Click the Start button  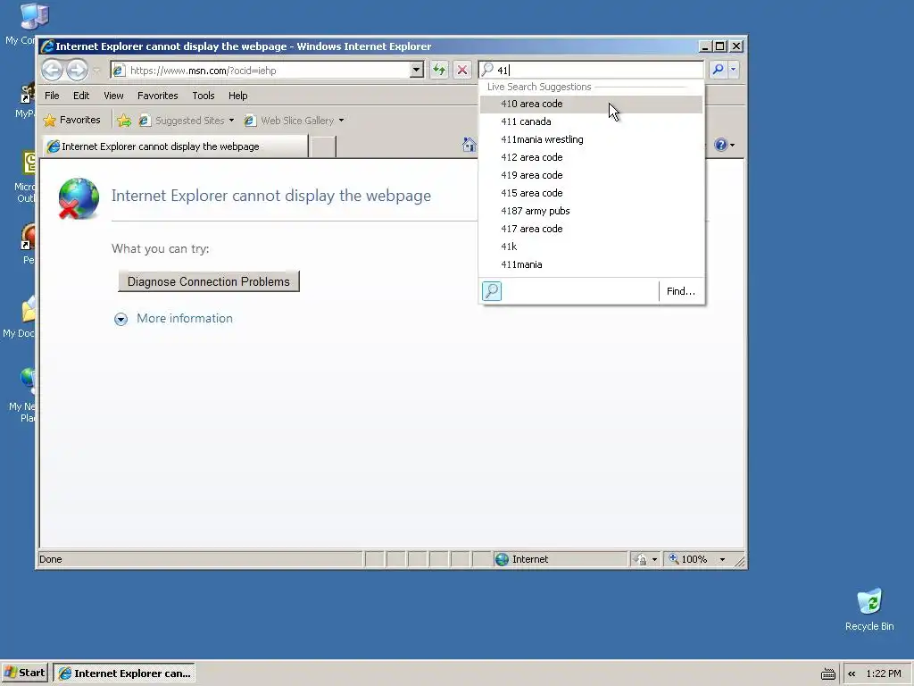[x=25, y=673]
